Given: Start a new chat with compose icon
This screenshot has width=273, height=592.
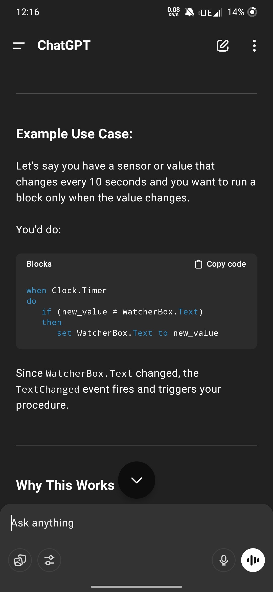Looking at the screenshot, I should click(223, 46).
